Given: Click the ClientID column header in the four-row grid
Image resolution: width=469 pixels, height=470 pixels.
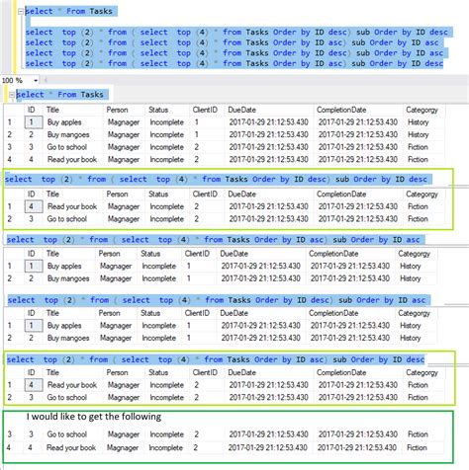Looking at the screenshot, I should (205, 110).
